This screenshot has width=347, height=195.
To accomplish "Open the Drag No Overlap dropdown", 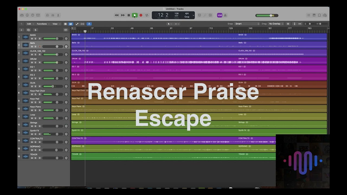I will (276, 24).
